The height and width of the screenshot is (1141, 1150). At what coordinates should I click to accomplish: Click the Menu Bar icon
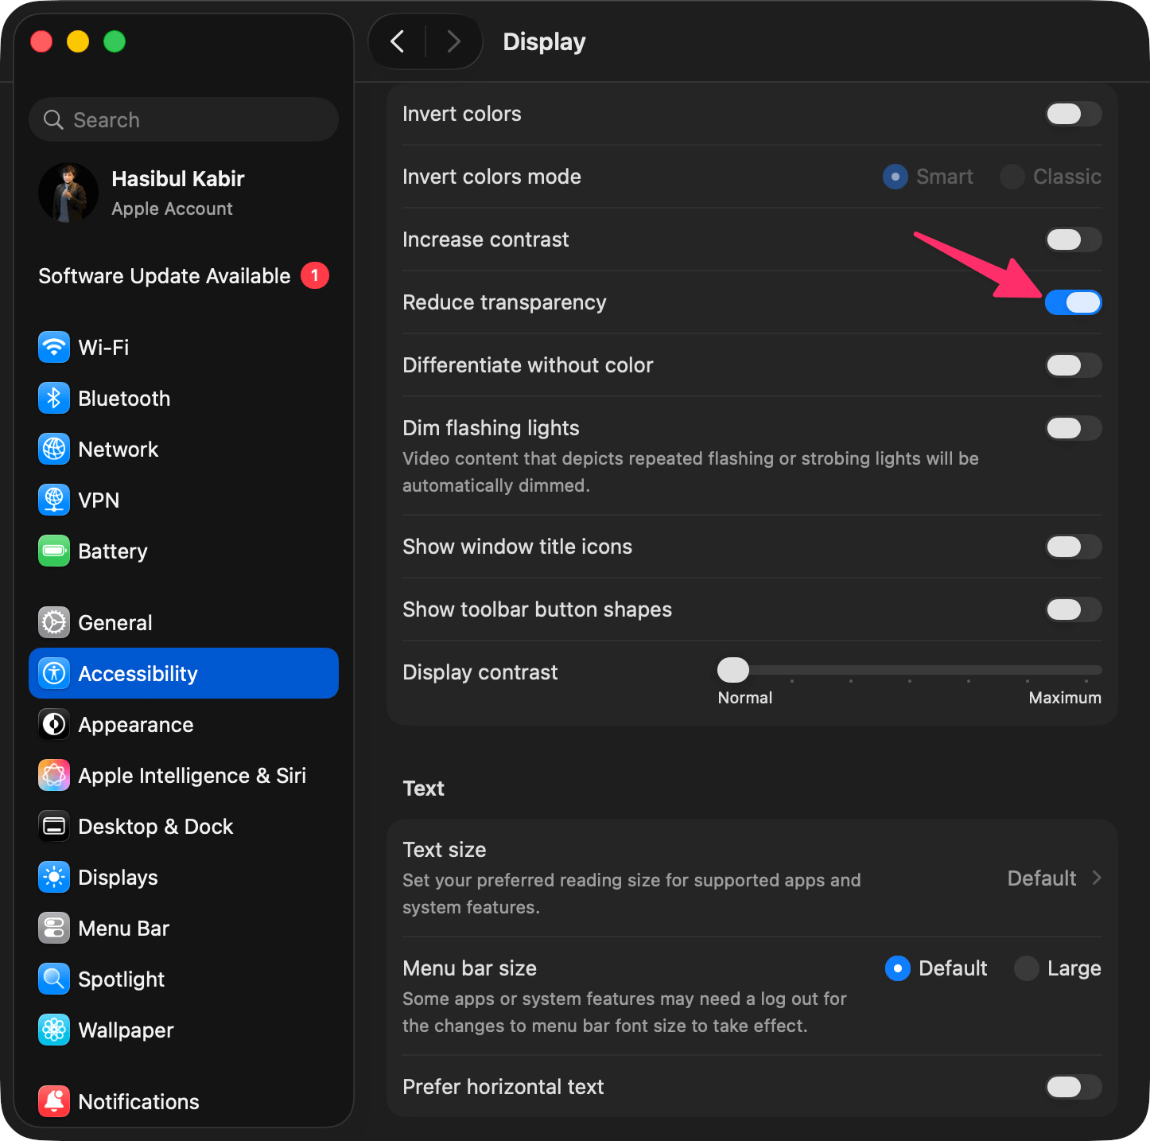click(54, 928)
